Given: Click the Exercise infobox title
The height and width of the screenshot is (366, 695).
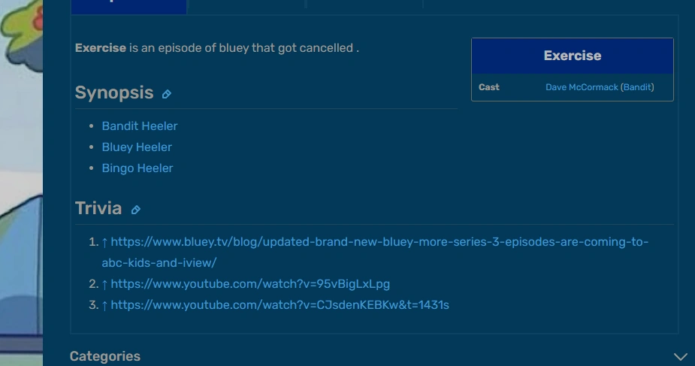Looking at the screenshot, I should pos(573,56).
